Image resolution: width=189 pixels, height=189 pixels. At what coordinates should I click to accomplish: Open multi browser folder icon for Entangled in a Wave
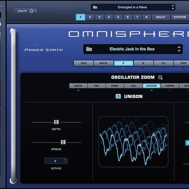(x=95, y=7)
